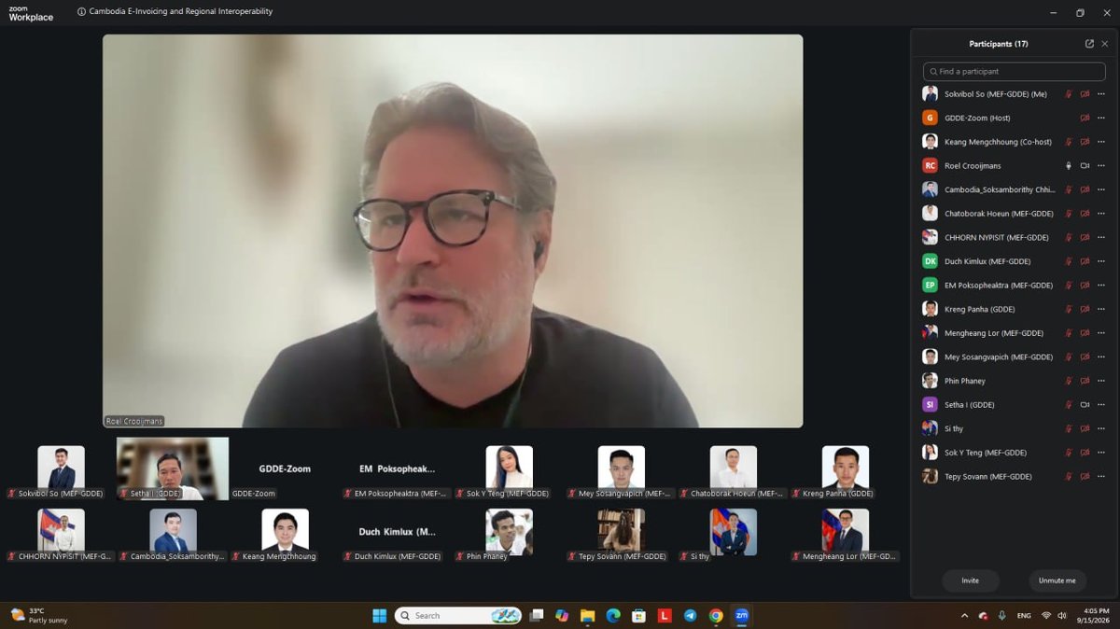Open Microsoft Edge from the taskbar
Screen dimensions: 1120x629
point(613,616)
